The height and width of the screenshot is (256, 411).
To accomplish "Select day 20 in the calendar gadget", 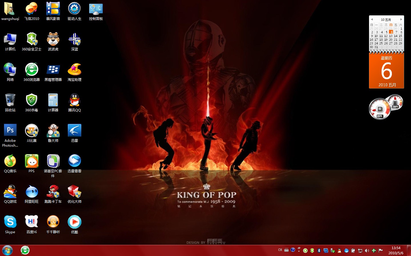I will (x=391, y=40).
